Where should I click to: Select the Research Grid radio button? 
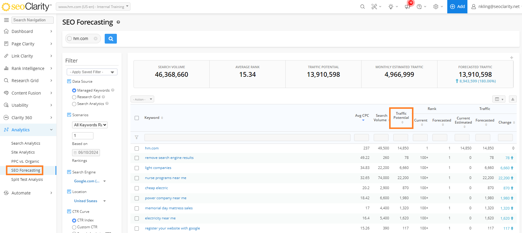[x=74, y=97]
